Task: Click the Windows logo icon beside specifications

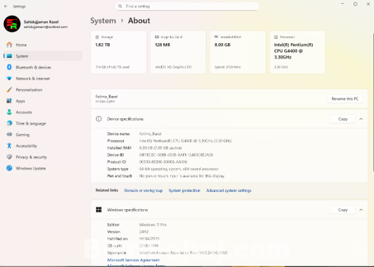Action: [x=99, y=210]
